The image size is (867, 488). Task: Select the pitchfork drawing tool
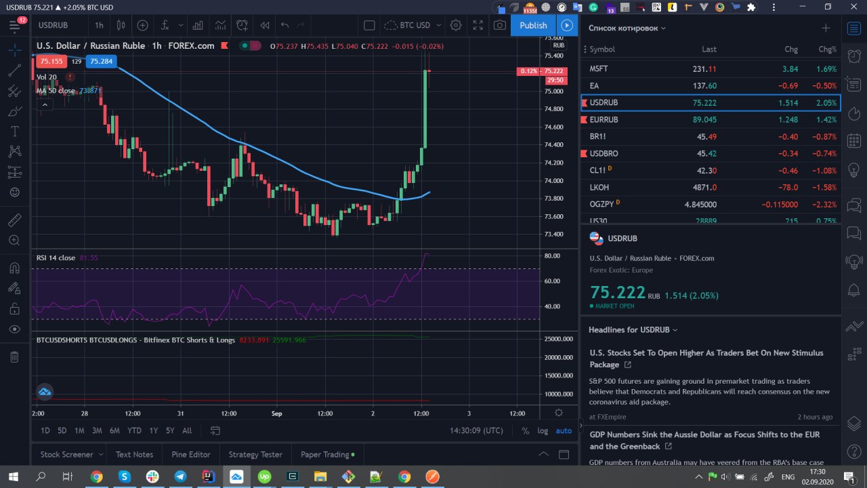click(x=14, y=91)
